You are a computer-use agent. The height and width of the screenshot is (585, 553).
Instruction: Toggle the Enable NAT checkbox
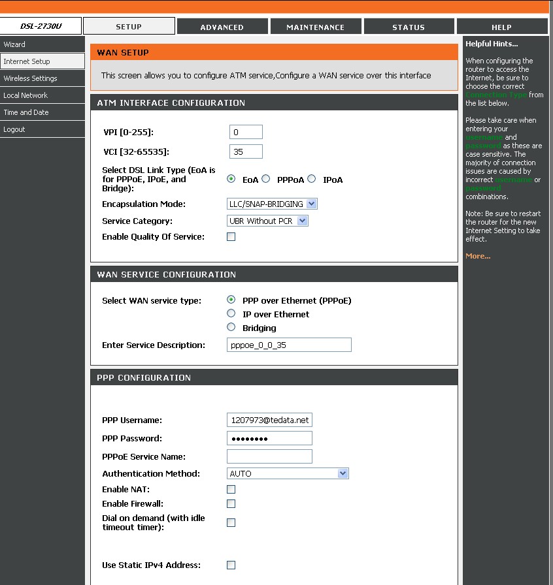tap(231, 489)
